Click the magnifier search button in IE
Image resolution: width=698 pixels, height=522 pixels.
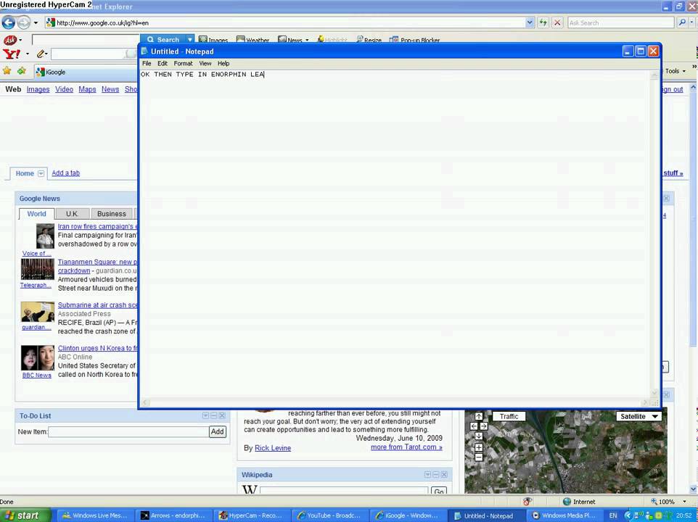pyautogui.click(x=682, y=22)
